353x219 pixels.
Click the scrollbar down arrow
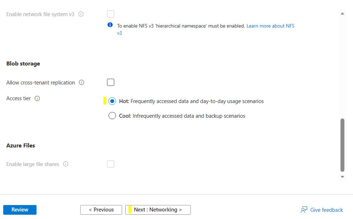[x=342, y=177]
